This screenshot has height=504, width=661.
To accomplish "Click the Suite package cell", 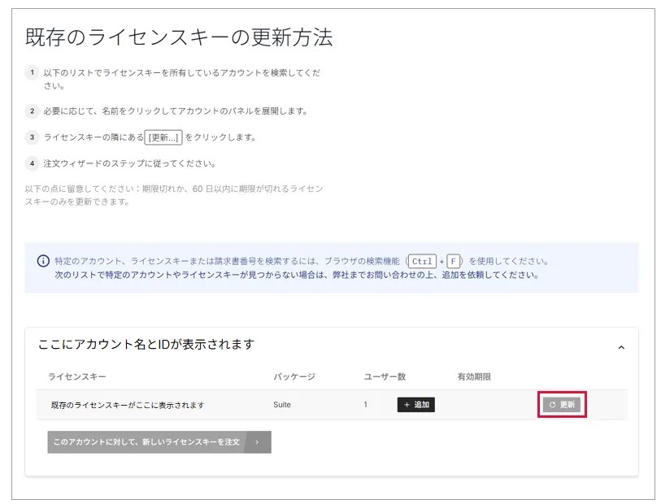I will coord(282,405).
